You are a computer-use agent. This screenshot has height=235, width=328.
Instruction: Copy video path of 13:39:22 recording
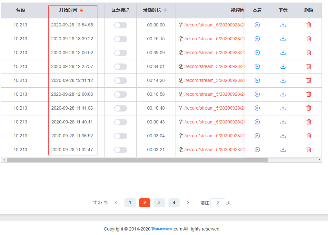click(x=181, y=39)
